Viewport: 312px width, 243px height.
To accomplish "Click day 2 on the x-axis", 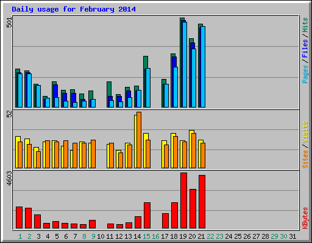I will click(x=29, y=236).
